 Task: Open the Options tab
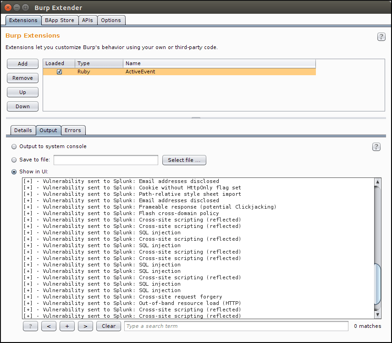(x=111, y=20)
